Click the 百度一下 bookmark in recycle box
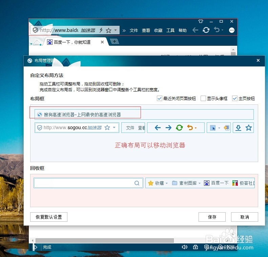The image size is (268, 257). [x=216, y=183]
